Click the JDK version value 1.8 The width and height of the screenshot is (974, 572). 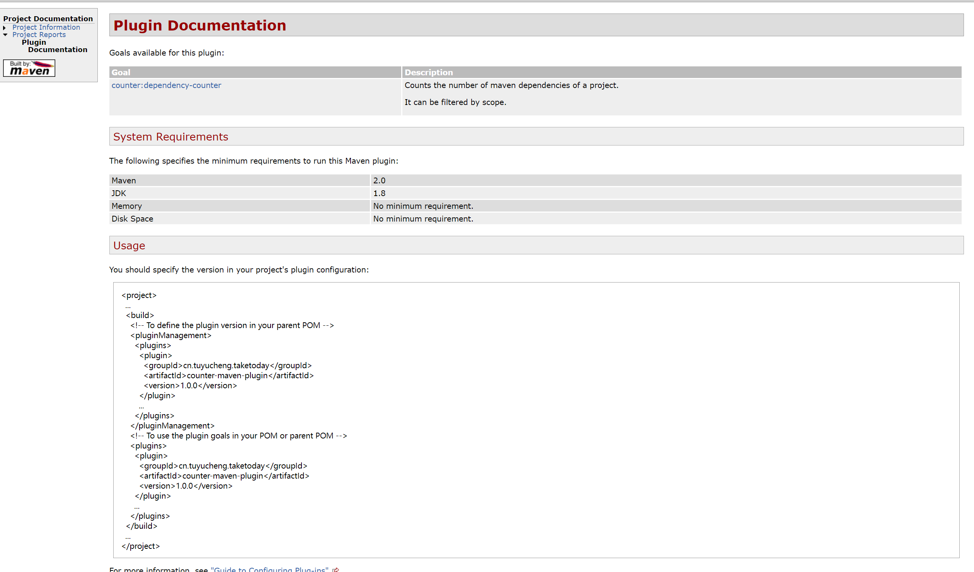[x=379, y=193]
